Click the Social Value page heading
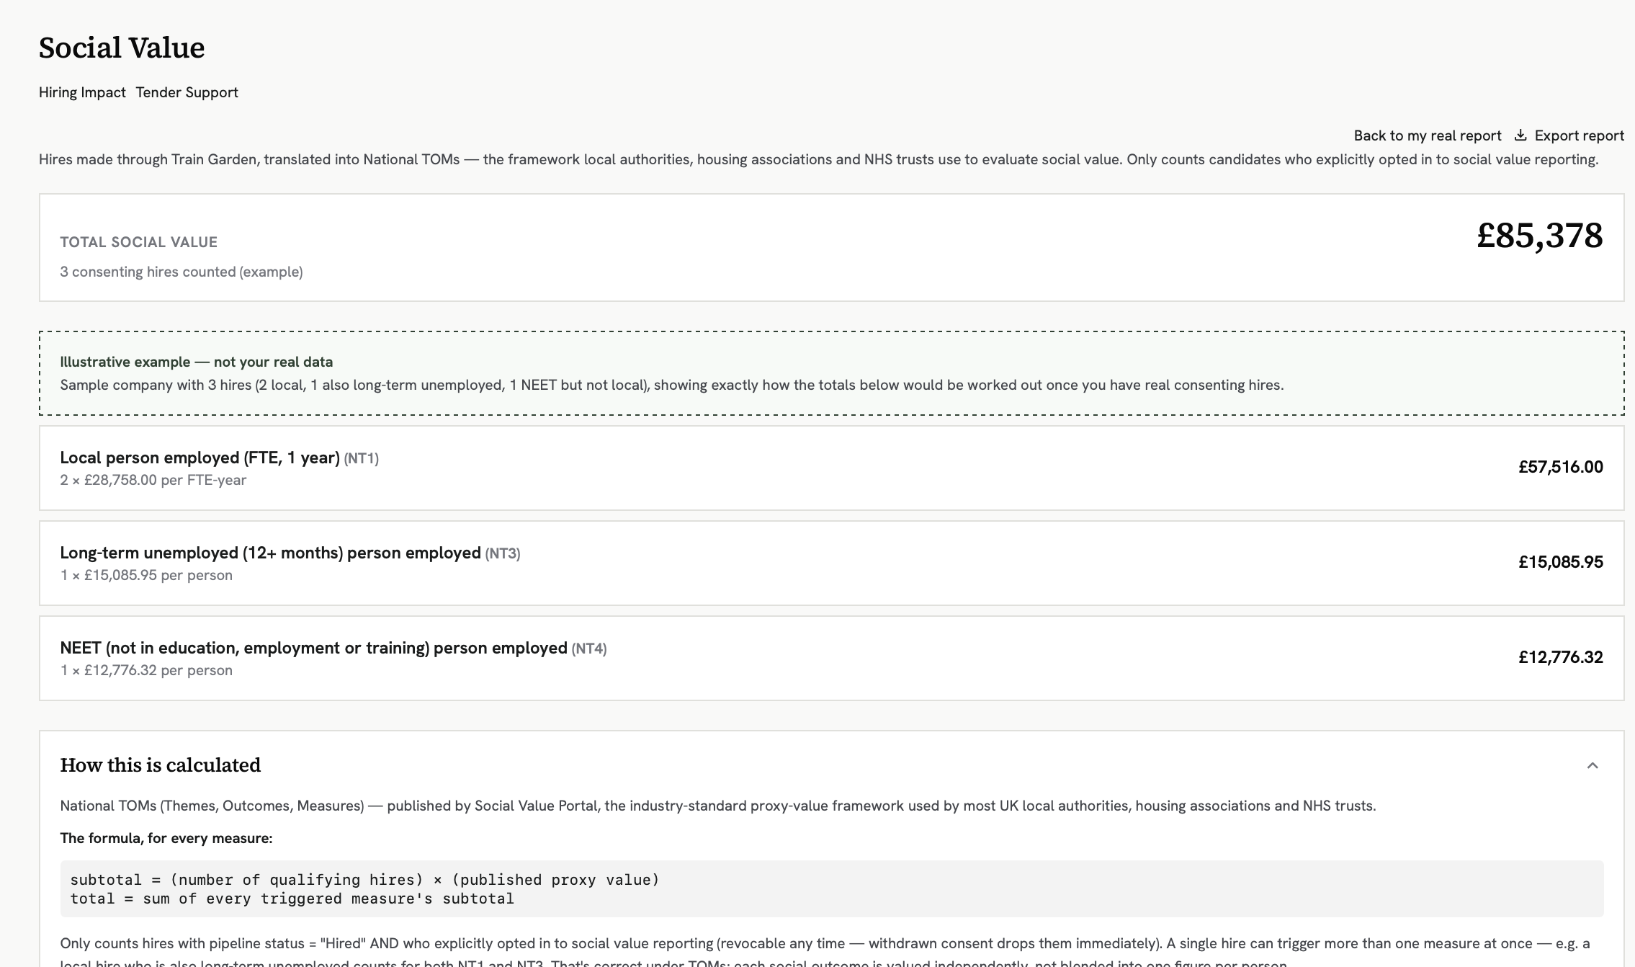 [122, 48]
